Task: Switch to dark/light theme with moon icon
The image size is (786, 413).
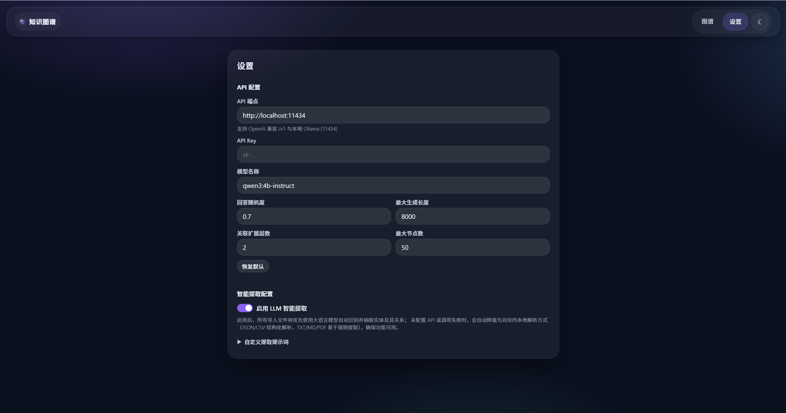Action: [x=760, y=21]
